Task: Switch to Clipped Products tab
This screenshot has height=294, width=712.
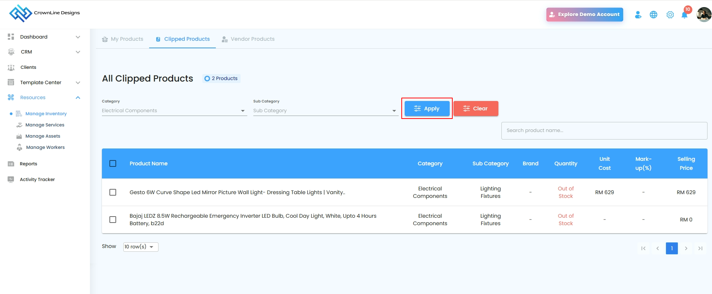Action: point(182,39)
